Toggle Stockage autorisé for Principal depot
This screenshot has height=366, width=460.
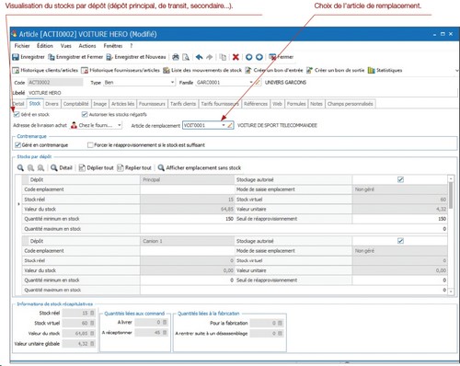tap(400, 179)
